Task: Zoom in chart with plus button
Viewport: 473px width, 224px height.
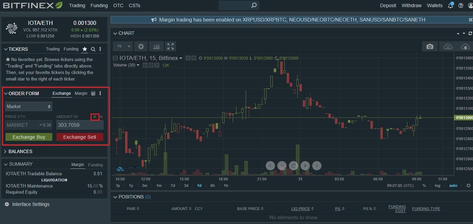Action: click(305, 166)
